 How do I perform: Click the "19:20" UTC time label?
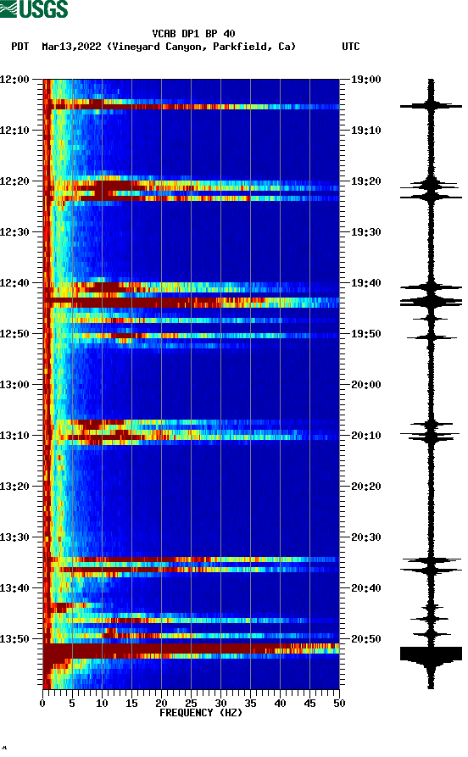click(x=365, y=181)
